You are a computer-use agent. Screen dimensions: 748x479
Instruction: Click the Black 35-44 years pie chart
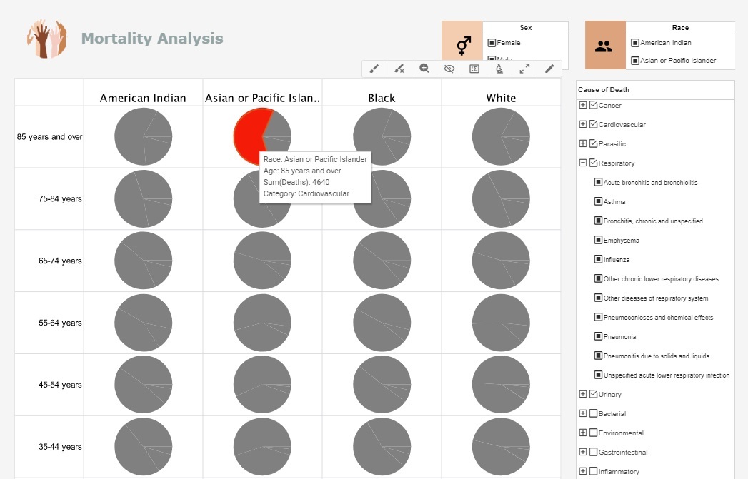[x=382, y=447]
